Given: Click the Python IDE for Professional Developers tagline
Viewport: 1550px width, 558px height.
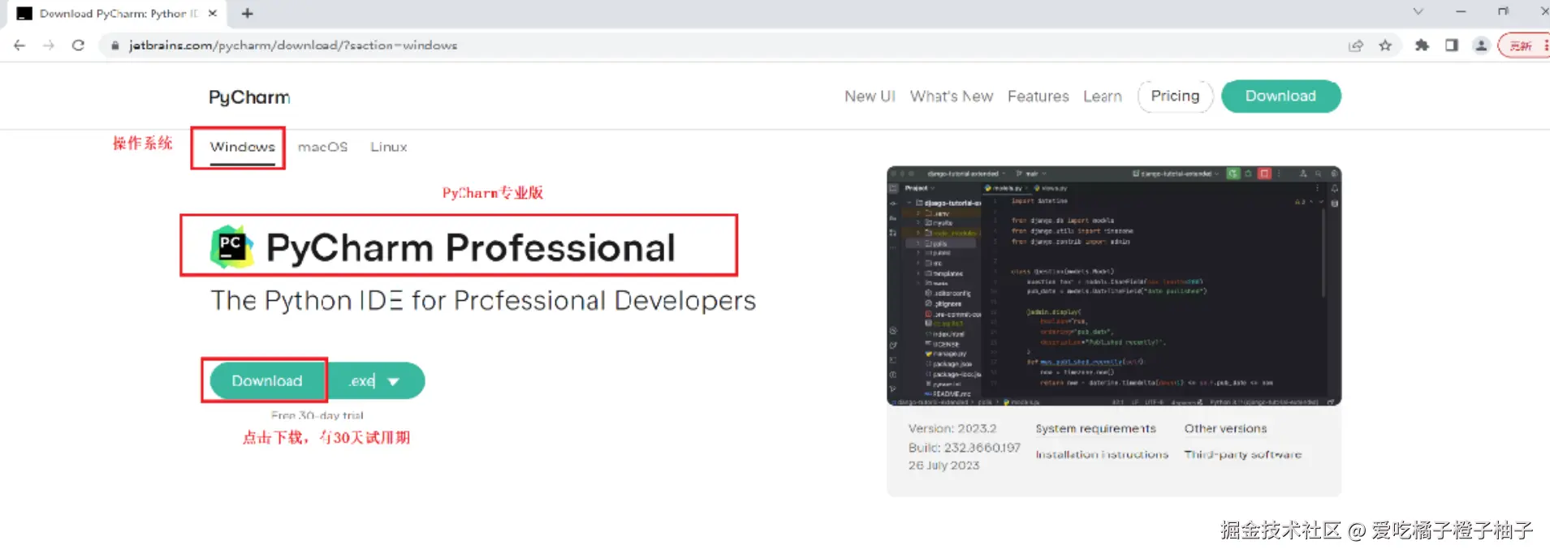Looking at the screenshot, I should [483, 301].
